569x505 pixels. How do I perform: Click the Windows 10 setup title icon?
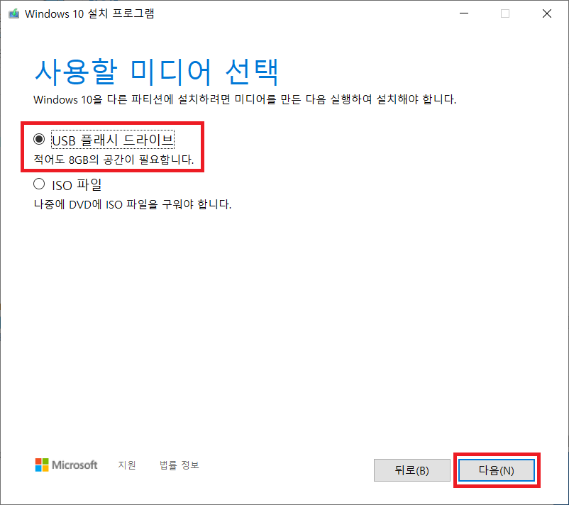coord(13,13)
